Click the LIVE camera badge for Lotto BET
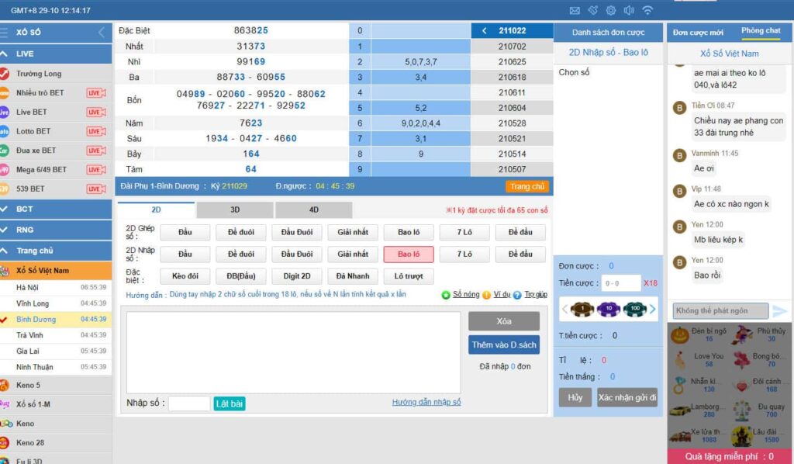Screen dimensions: 794x464 (x=96, y=131)
